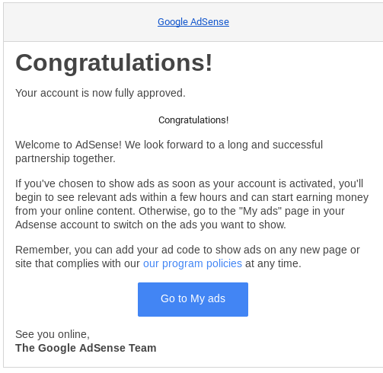Follow the 'our program policies' link
The width and height of the screenshot is (383, 373).
click(193, 263)
